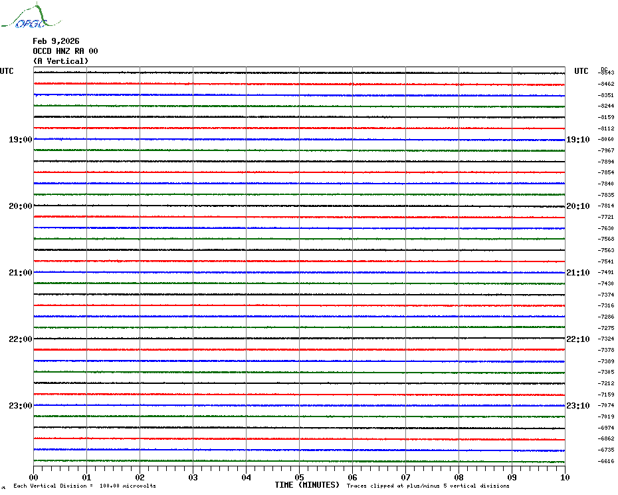Select the 23:00 left axis label

click(20, 406)
